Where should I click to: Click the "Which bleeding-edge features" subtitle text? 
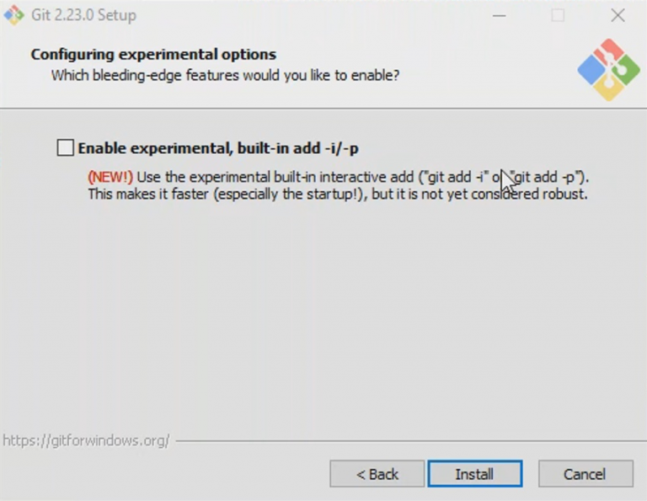point(225,76)
